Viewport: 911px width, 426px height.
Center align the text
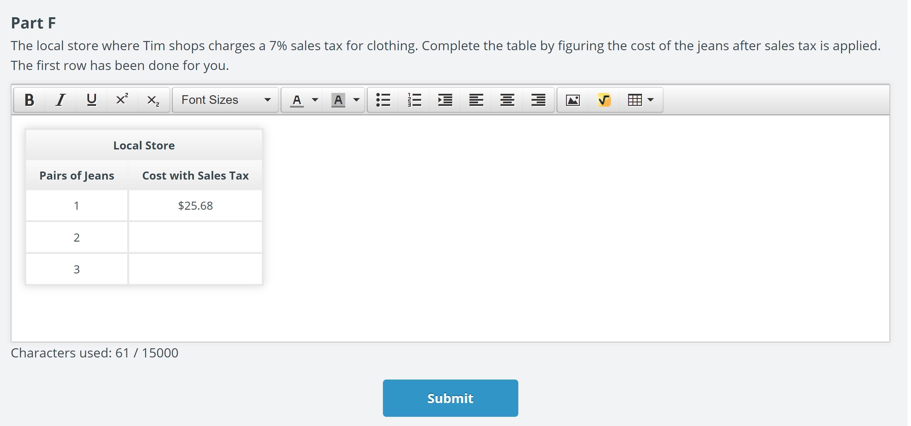507,100
